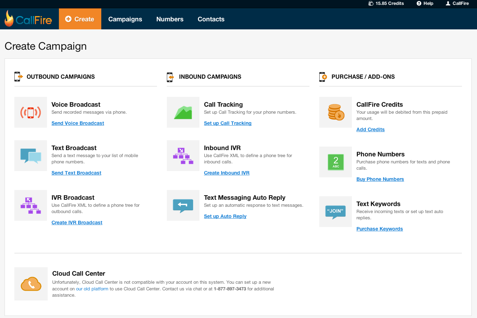Image resolution: width=477 pixels, height=318 pixels.
Task: Click the Cloud Call Center cloud icon
Action: pos(31,284)
